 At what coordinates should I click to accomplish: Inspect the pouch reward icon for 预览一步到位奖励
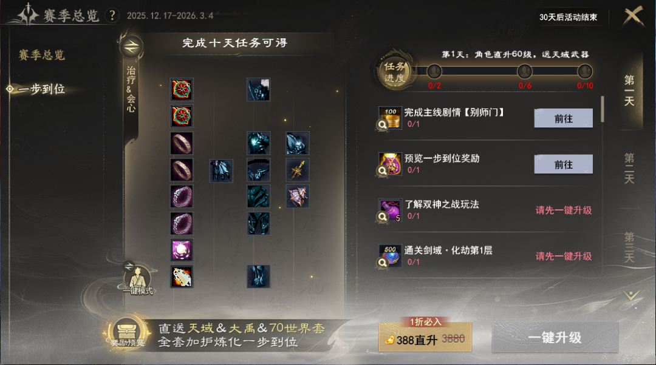pyautogui.click(x=390, y=164)
